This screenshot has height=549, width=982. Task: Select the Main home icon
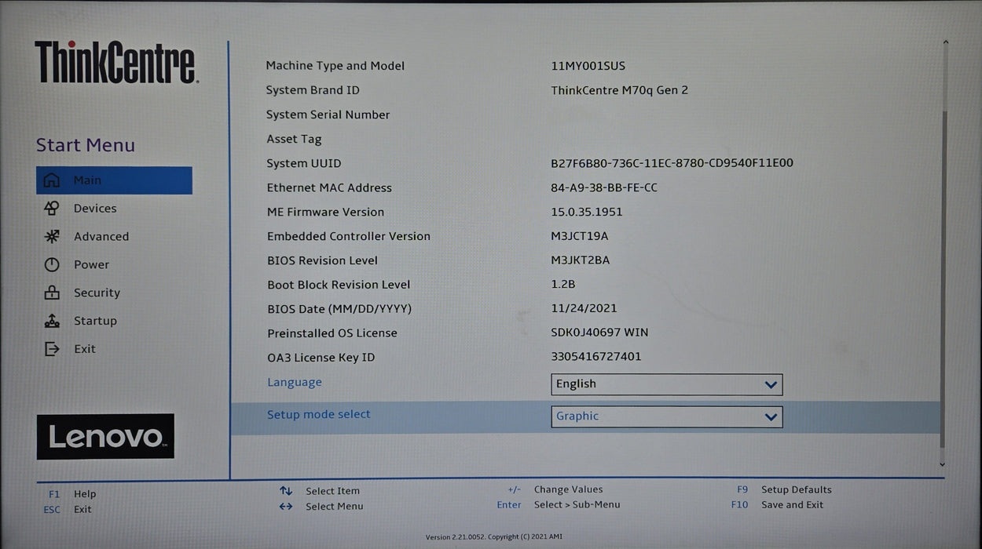point(52,180)
